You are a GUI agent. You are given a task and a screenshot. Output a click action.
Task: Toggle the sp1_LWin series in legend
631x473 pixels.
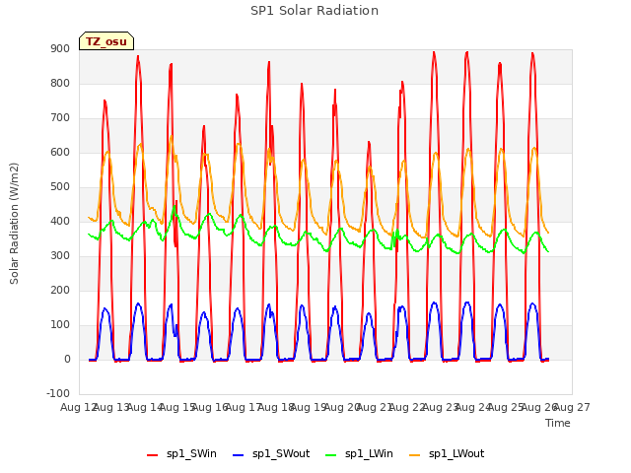[359, 454]
